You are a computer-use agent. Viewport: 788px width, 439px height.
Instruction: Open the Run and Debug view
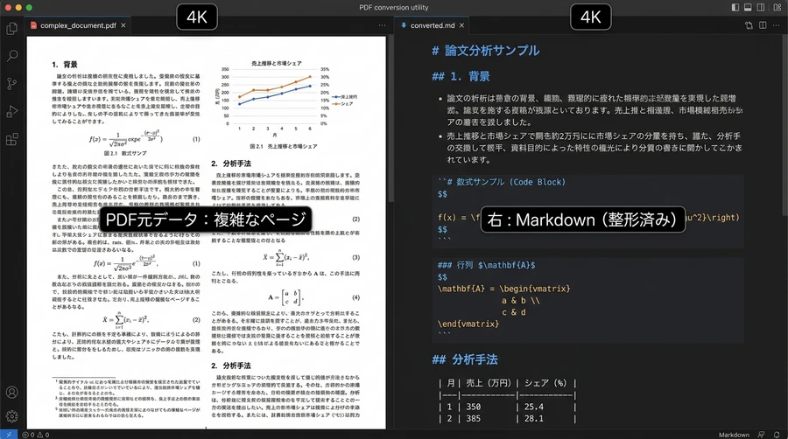click(12, 112)
